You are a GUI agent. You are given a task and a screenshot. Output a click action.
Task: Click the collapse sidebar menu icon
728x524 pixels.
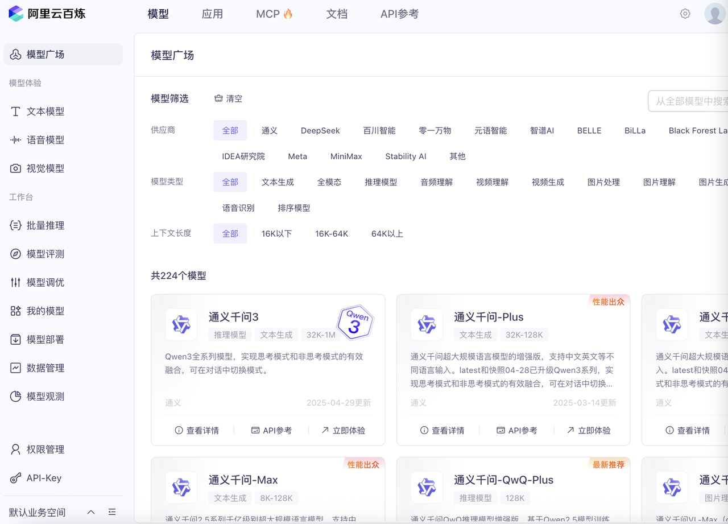click(112, 512)
